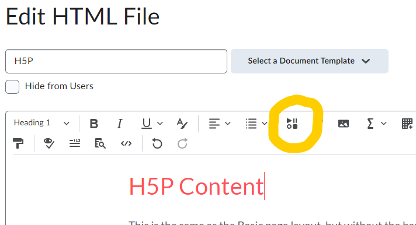Open the source code editor icon
Image resolution: width=416 pixels, height=225 pixels.
point(126,143)
